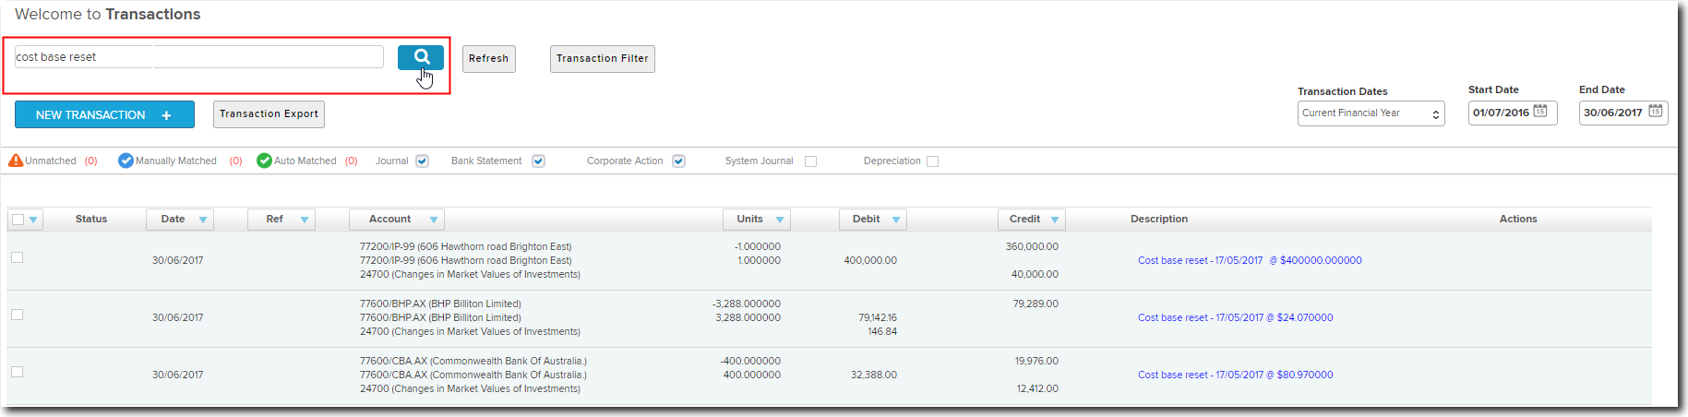This screenshot has width=1688, height=417.
Task: Select the Hawthorn road transaction row checkbox
Action: click(17, 257)
